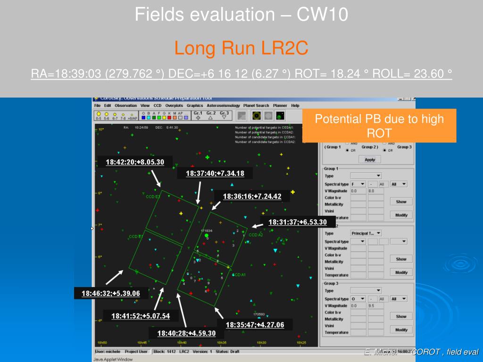
Task: Open the Principal T... Type dropdown
Action: pos(366,233)
